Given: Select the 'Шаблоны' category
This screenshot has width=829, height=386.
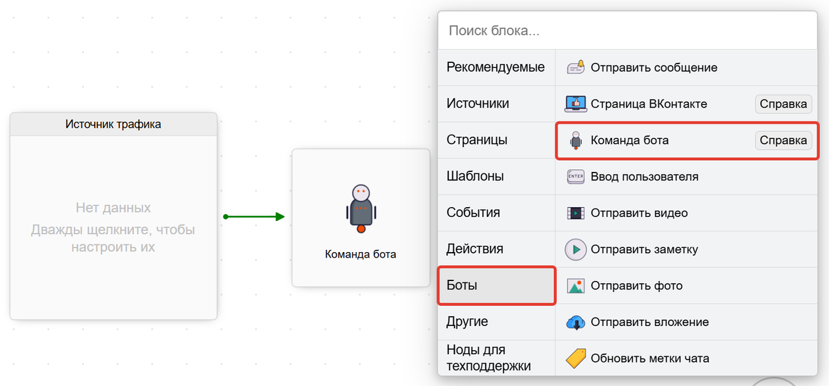Looking at the screenshot, I should [497, 176].
